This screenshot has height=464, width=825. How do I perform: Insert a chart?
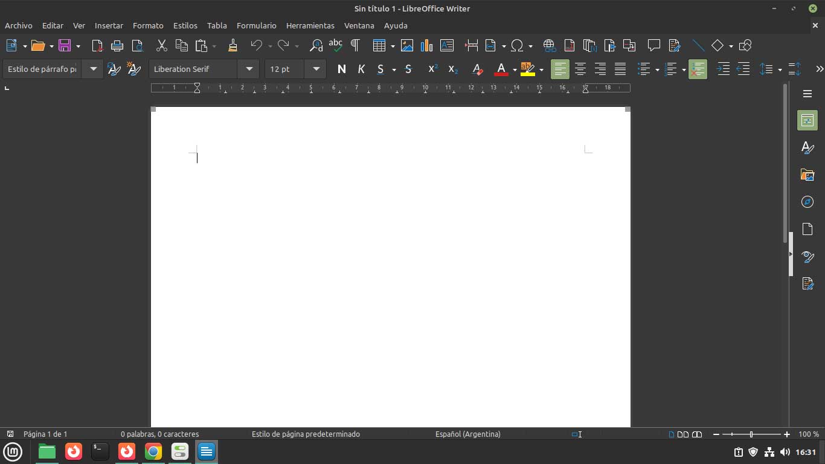click(x=427, y=45)
